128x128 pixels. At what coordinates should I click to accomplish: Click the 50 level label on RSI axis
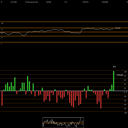pos(2,34)
